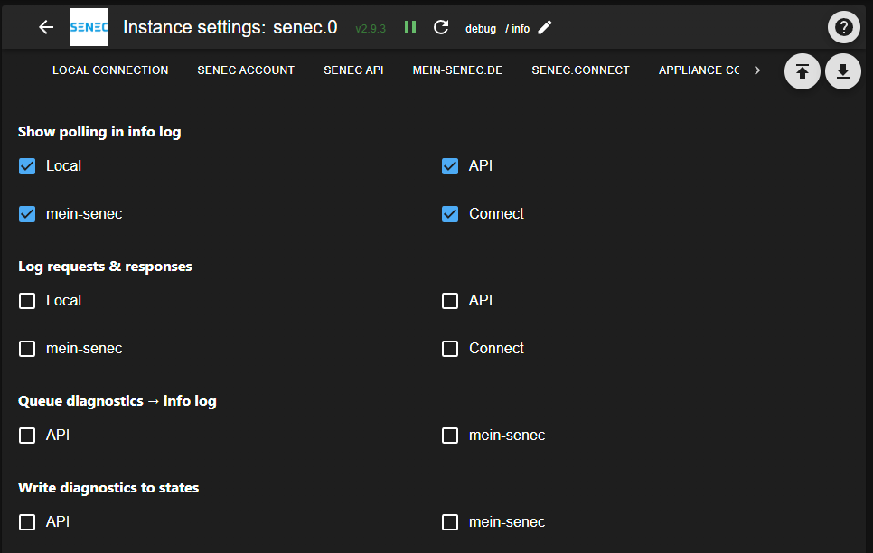873x553 pixels.
Task: Open the Appliance tab
Action: coord(699,70)
